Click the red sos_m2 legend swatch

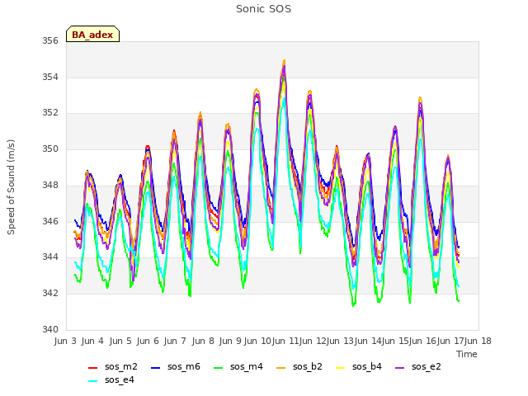pyautogui.click(x=92, y=368)
